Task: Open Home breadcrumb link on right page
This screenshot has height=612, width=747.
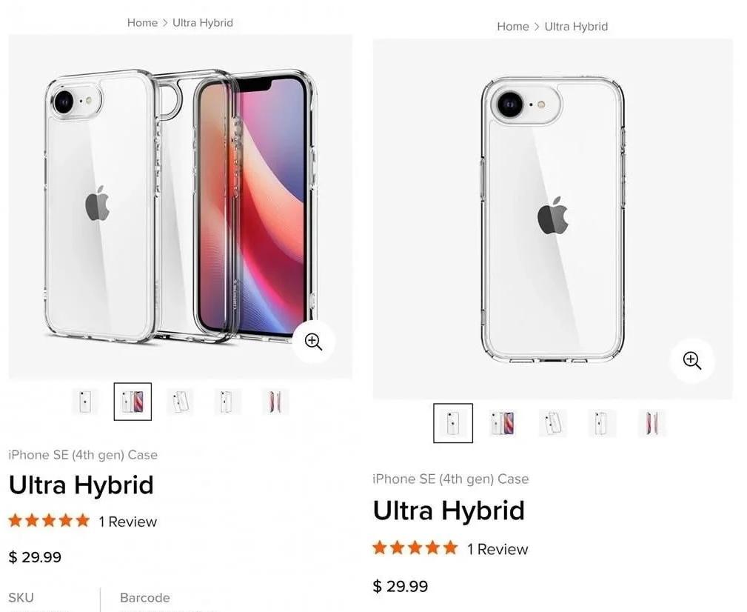Action: pos(512,26)
